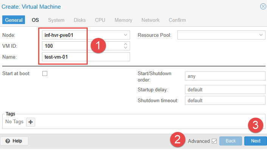Open the Help button
Image resolution: width=267 pixels, height=150 pixels.
[x=14, y=141]
